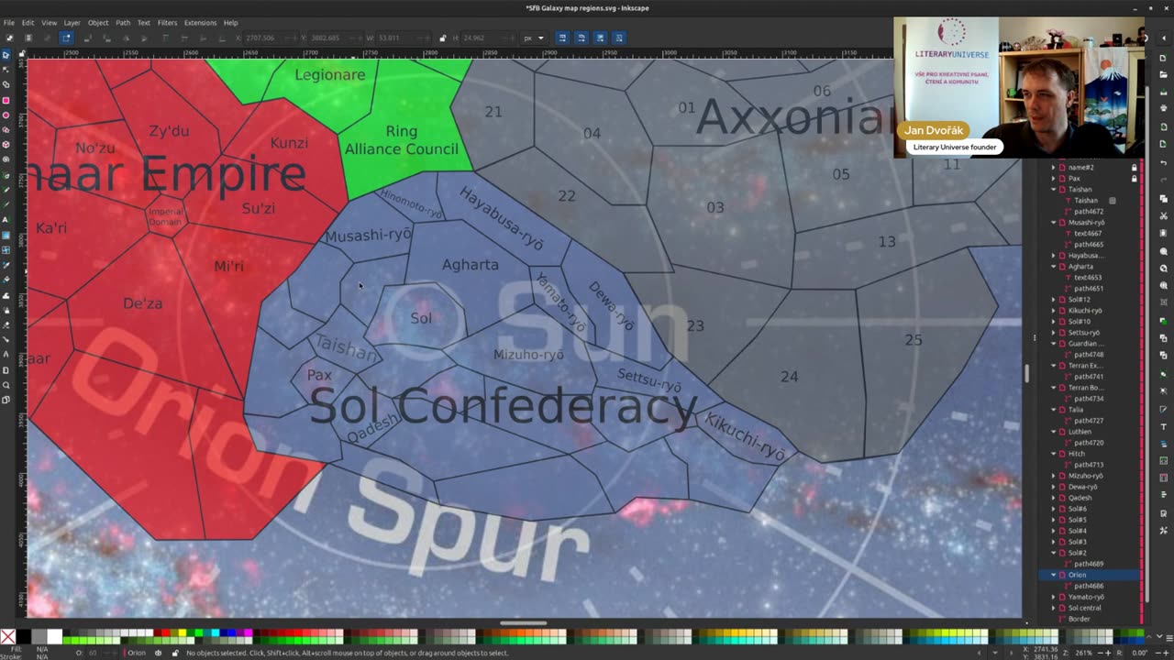Select the Zoom magnifier tool

pos(6,384)
